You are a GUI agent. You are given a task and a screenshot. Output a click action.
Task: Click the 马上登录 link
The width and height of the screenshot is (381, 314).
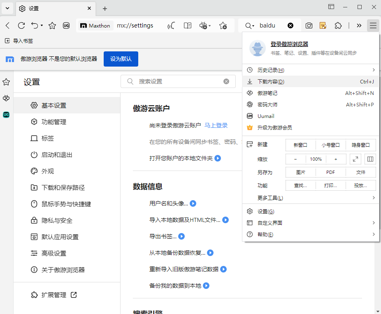216,125
